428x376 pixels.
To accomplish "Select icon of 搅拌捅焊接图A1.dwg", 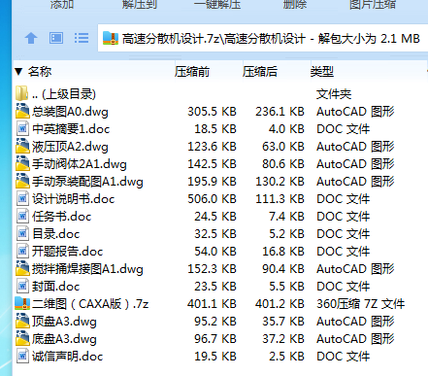I will point(22,268).
